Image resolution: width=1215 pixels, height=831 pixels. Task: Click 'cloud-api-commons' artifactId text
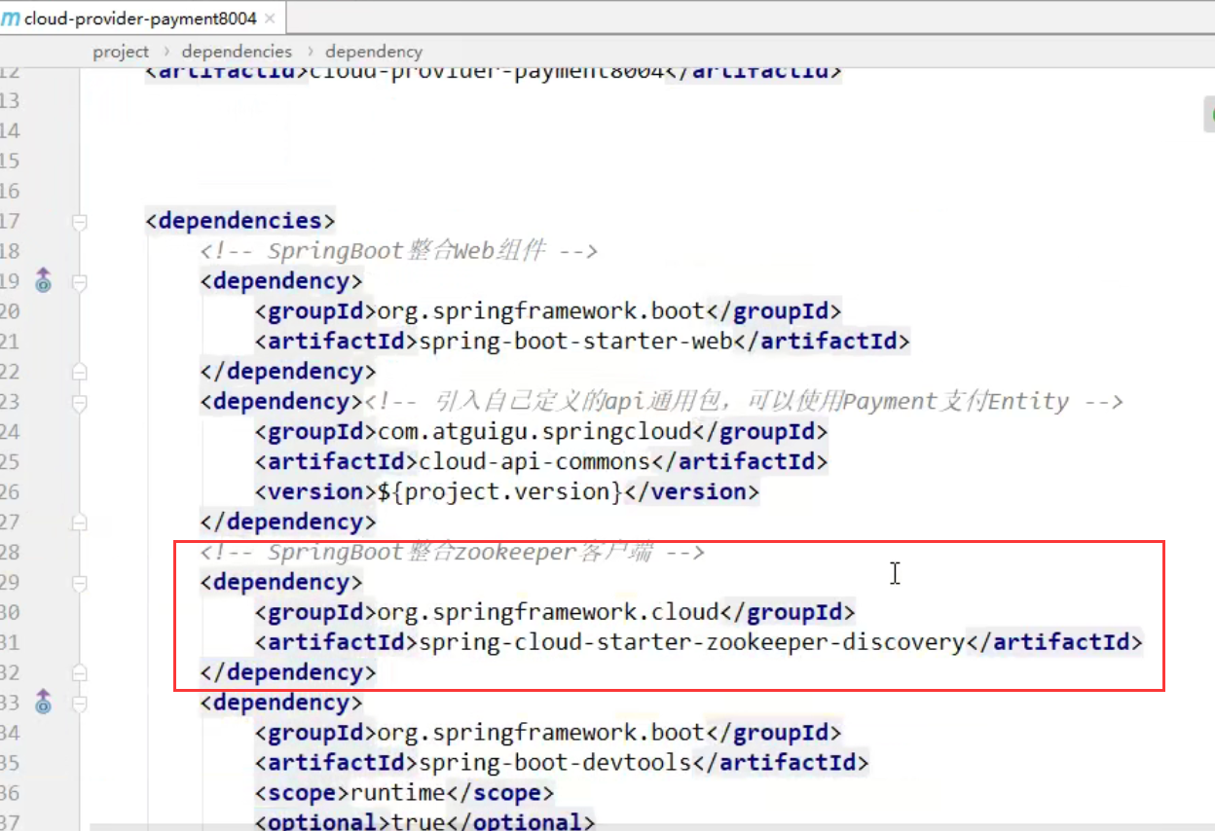pyautogui.click(x=534, y=462)
